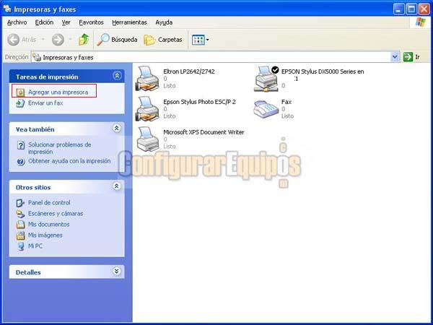Open Solucionar problemas de impresión link
433x325 pixels.
pyautogui.click(x=60, y=148)
